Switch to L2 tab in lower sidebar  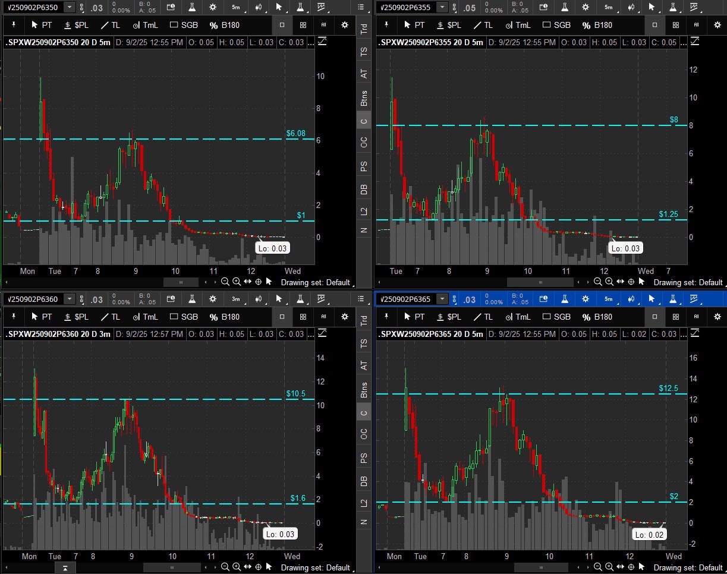[x=364, y=503]
